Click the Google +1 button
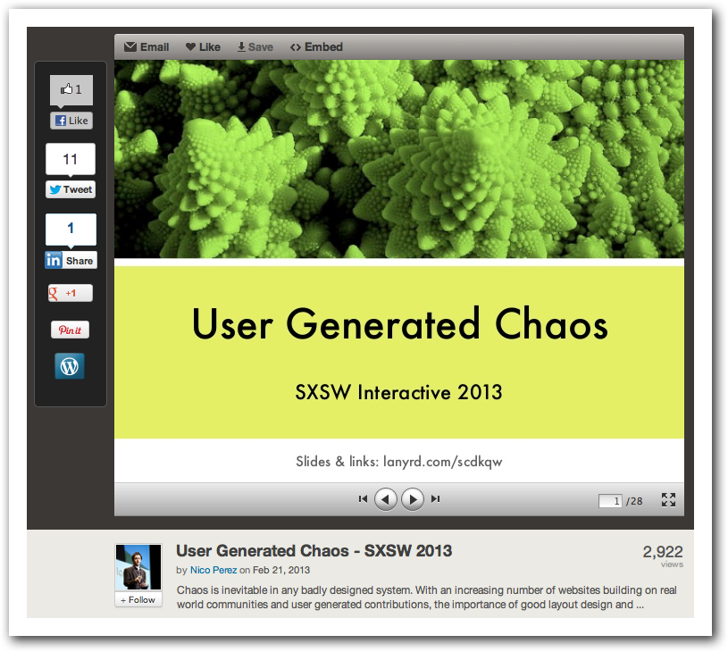The height and width of the screenshot is (652, 728). (71, 293)
